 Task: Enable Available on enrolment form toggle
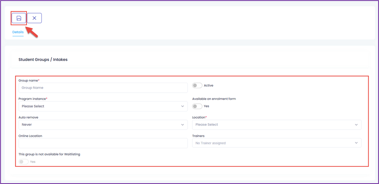click(197, 106)
